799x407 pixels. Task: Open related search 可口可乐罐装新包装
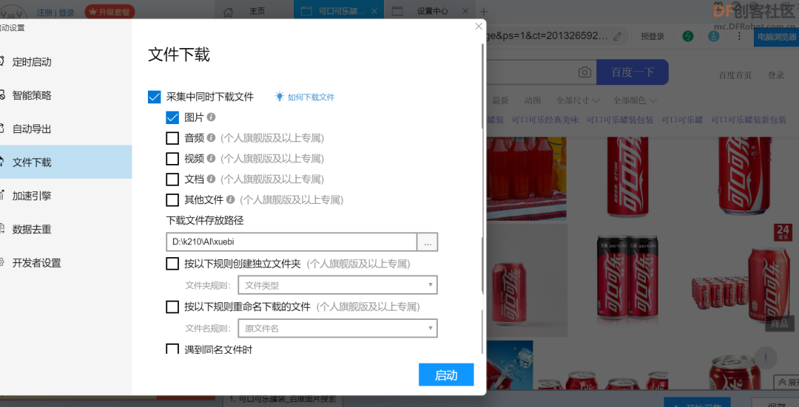tap(749, 120)
